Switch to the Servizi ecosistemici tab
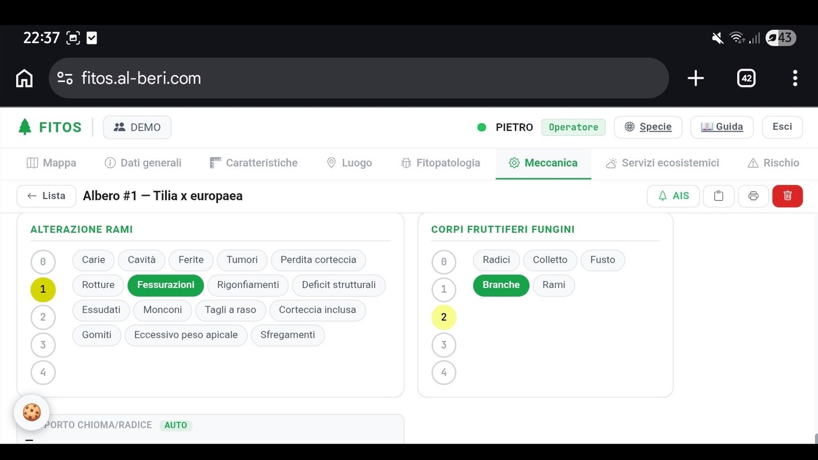The height and width of the screenshot is (460, 818). (x=663, y=163)
